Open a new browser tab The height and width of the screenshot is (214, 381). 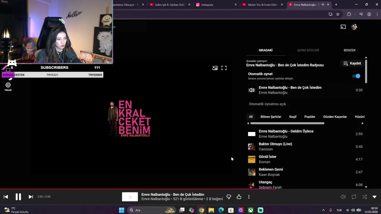point(336,5)
